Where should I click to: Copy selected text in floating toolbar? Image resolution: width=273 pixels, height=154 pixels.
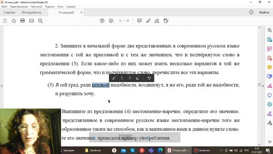[138, 78]
